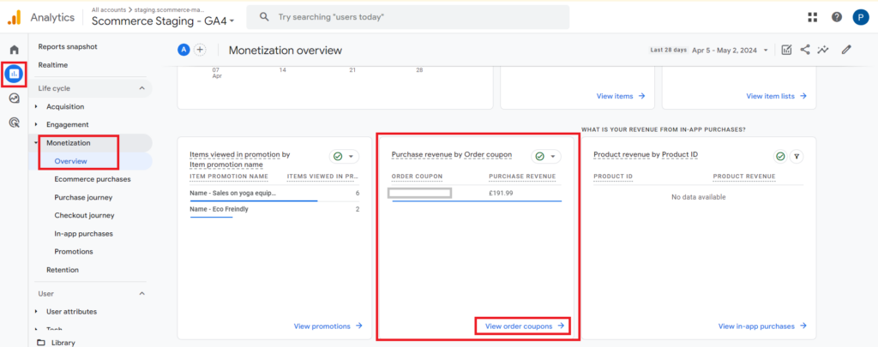Viewport: 878px width, 347px height.
Task: Click the Customize report pencil icon
Action: pyautogui.click(x=846, y=50)
